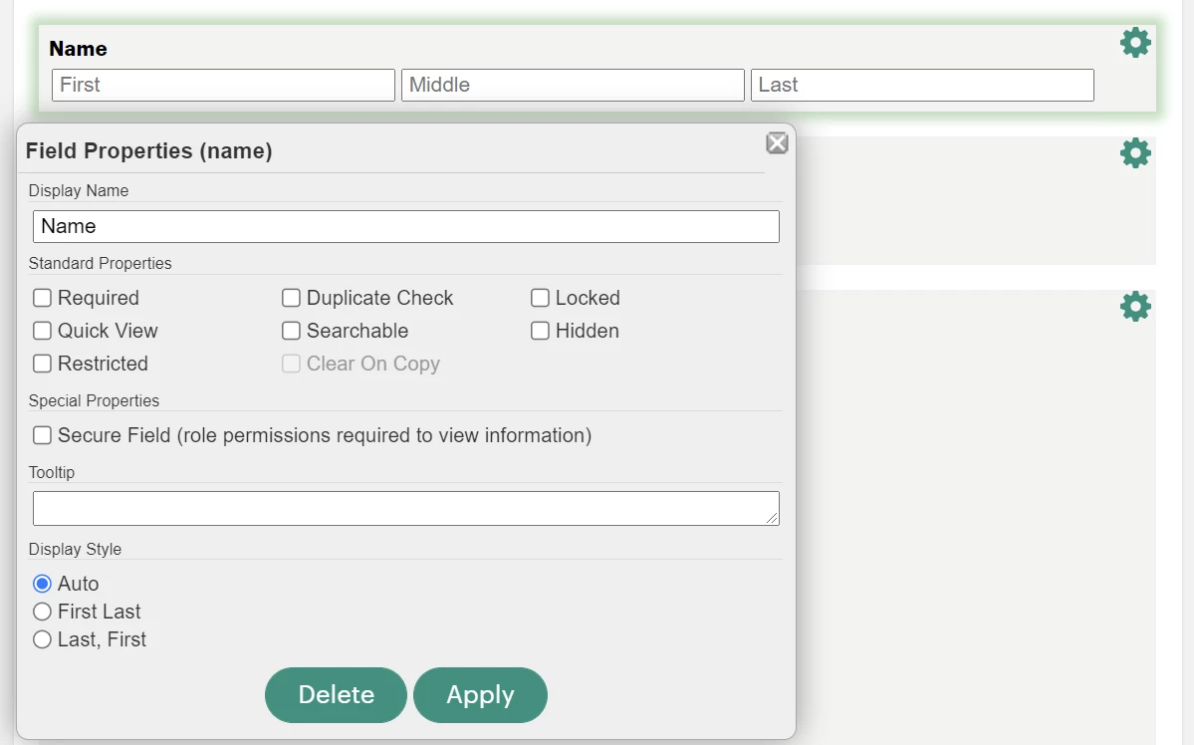Select the Auto display style

pos(42,584)
